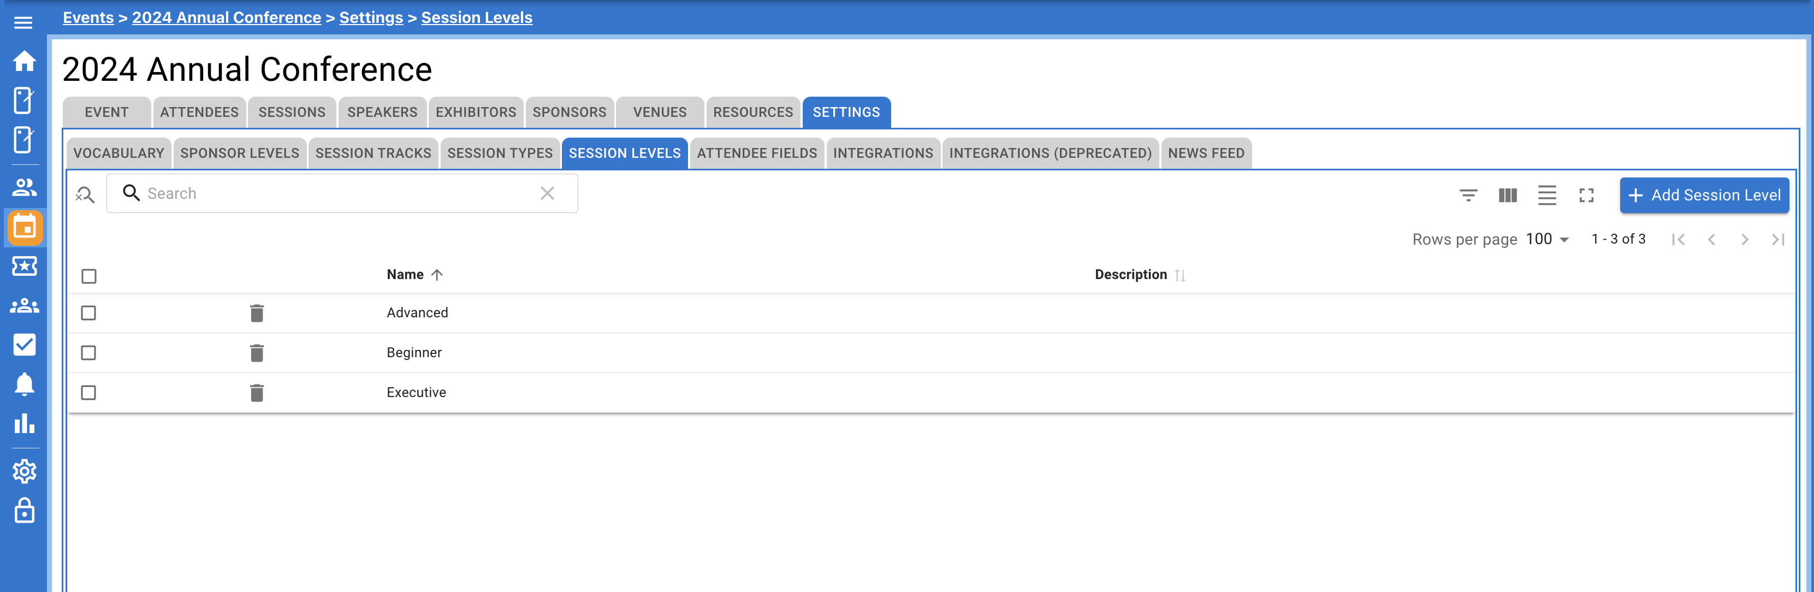Clear the search field with the X
The height and width of the screenshot is (592, 1814).
coord(548,193)
